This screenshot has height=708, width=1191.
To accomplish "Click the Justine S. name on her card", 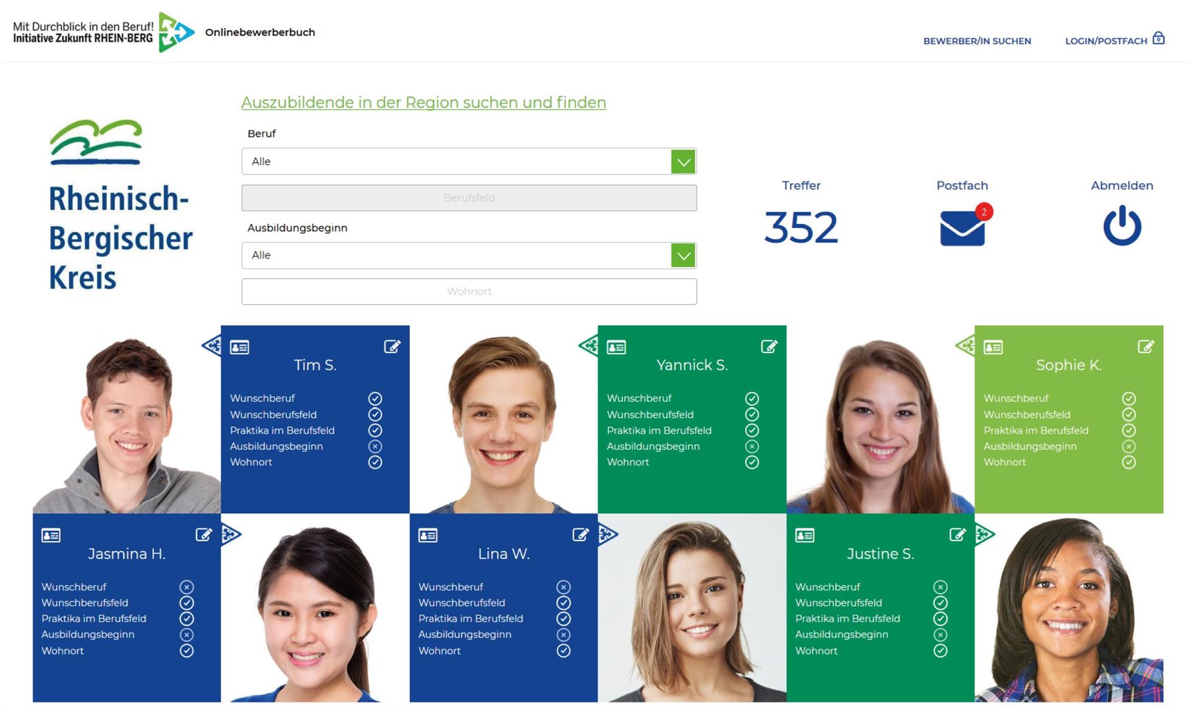I will point(880,553).
